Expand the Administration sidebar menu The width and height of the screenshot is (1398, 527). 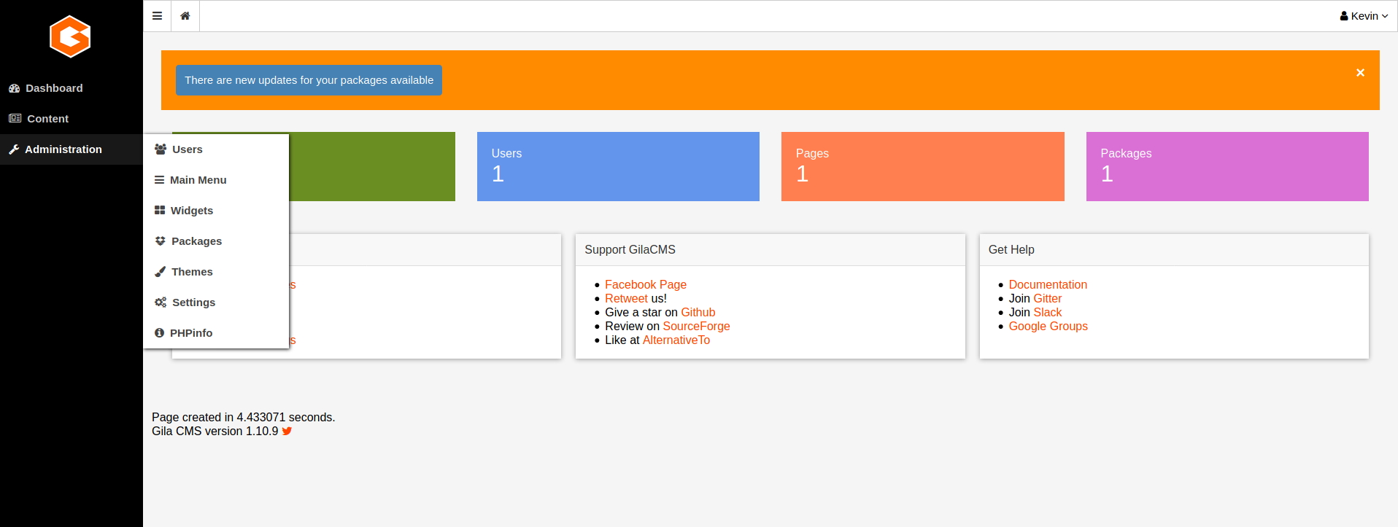click(72, 149)
